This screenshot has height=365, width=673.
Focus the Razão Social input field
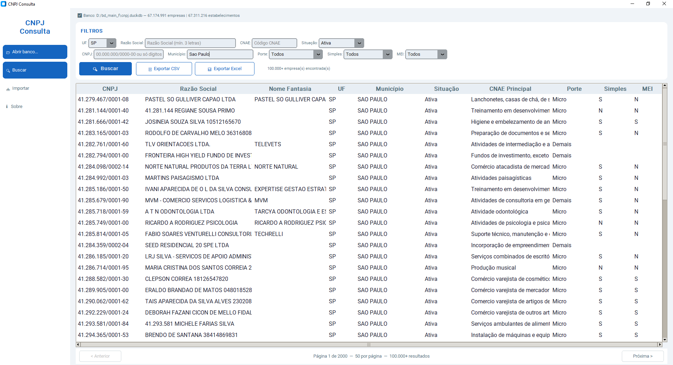pyautogui.click(x=190, y=43)
